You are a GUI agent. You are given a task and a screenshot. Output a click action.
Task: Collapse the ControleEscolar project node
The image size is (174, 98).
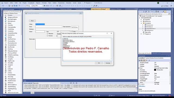coord(140,18)
